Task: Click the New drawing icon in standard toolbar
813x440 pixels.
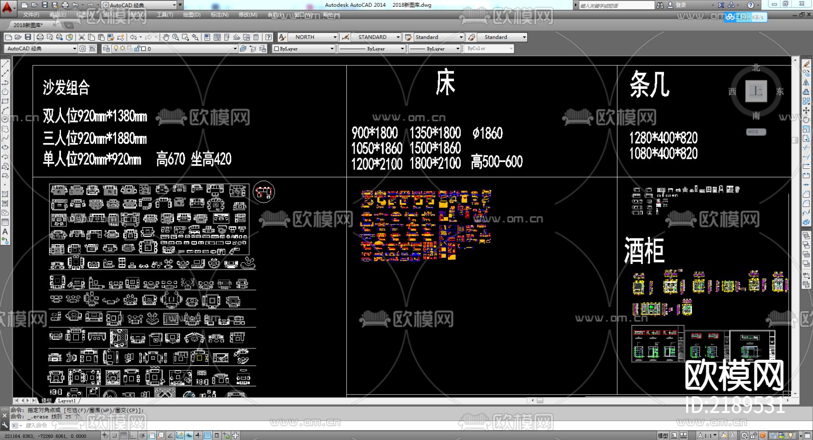Action: point(8,37)
